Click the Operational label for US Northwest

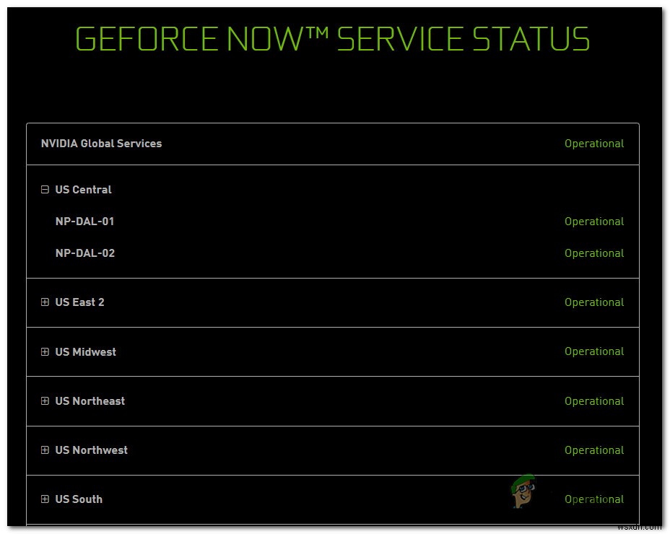[x=594, y=450]
